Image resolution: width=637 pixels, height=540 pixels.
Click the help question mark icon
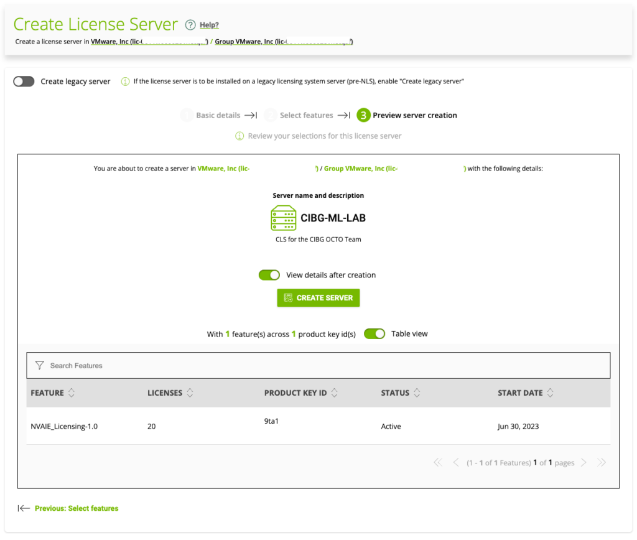190,25
